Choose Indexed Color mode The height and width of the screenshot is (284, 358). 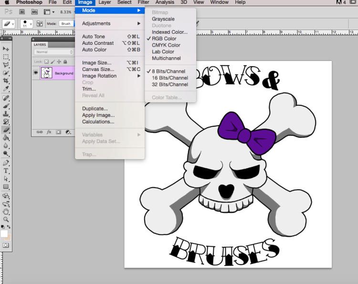pyautogui.click(x=170, y=32)
